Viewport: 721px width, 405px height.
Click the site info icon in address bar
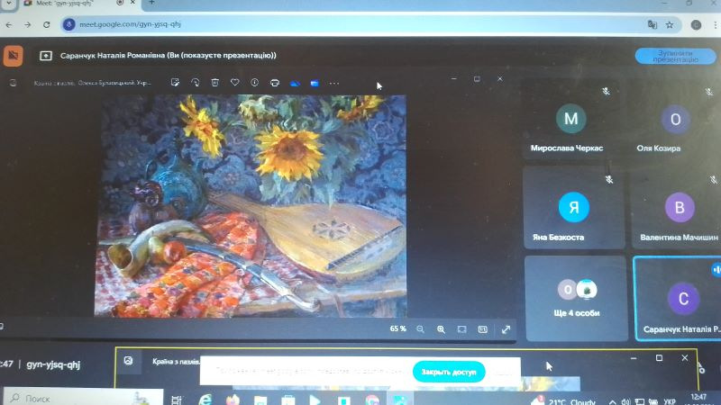69,24
